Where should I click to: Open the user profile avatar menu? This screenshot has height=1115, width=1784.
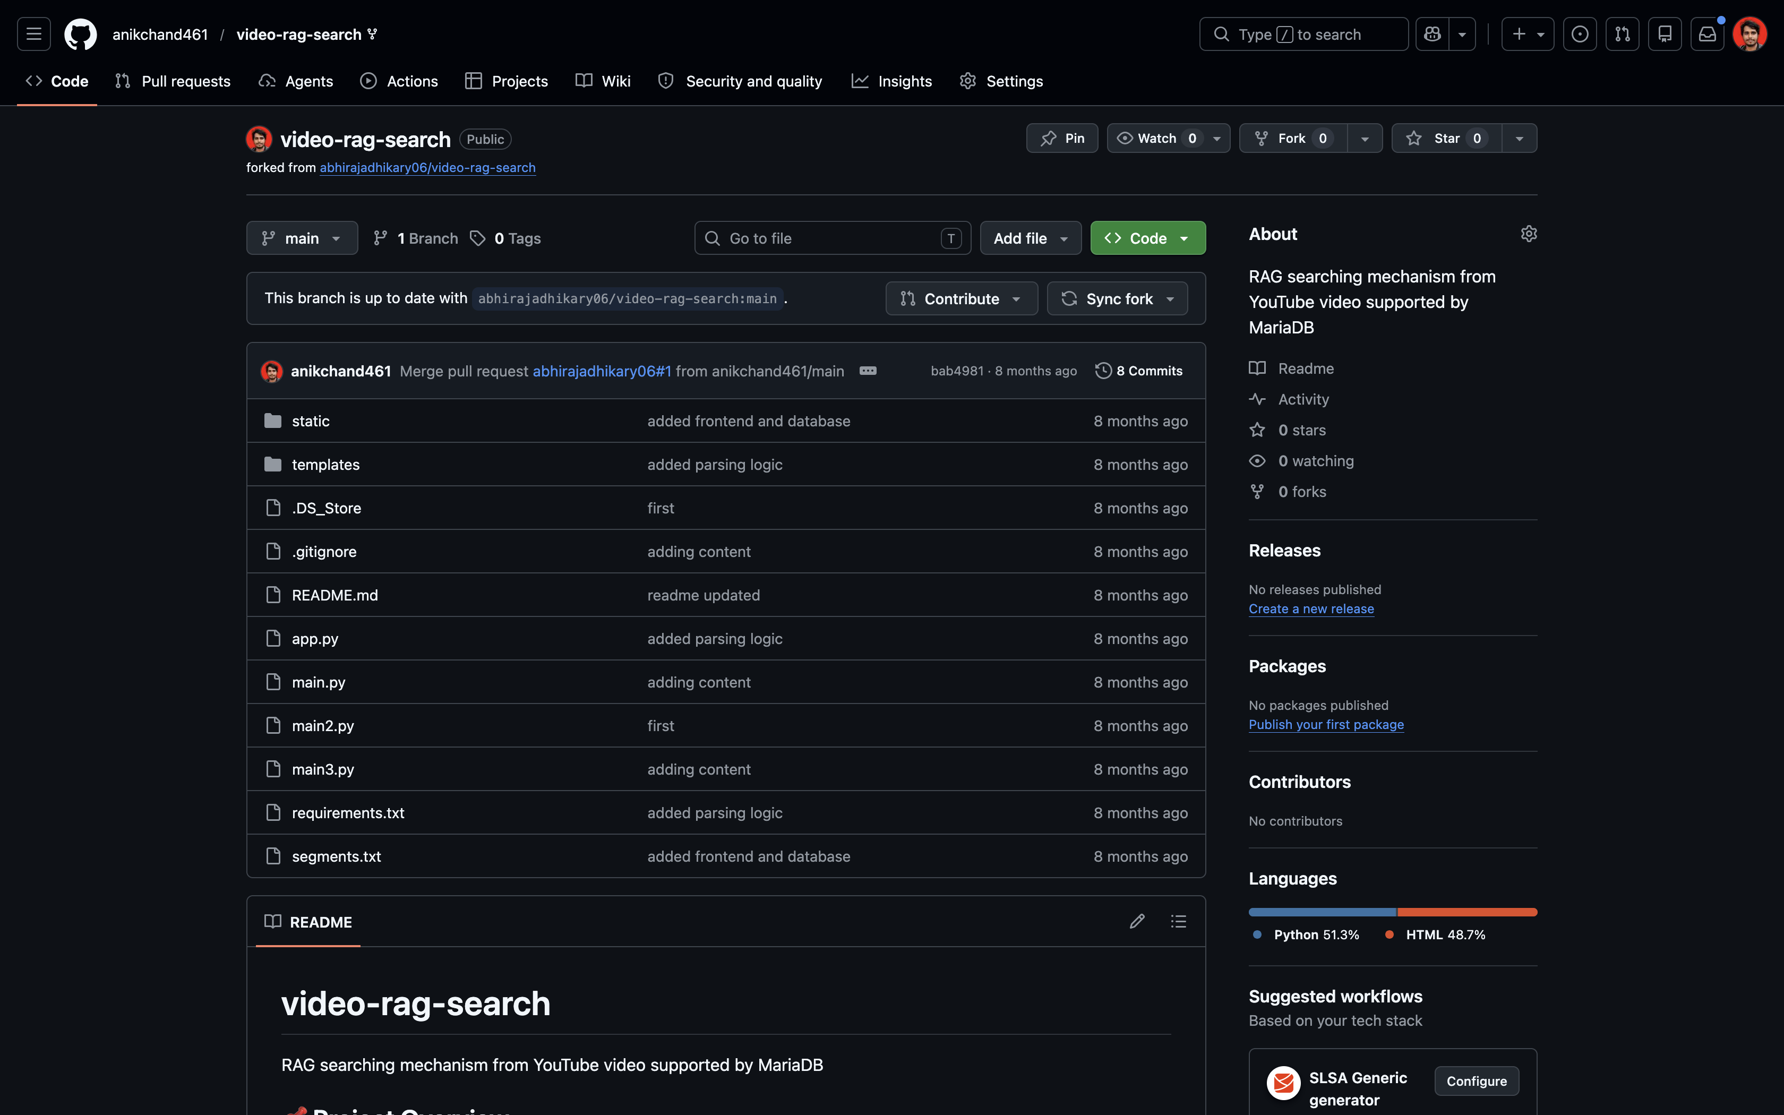tap(1749, 34)
